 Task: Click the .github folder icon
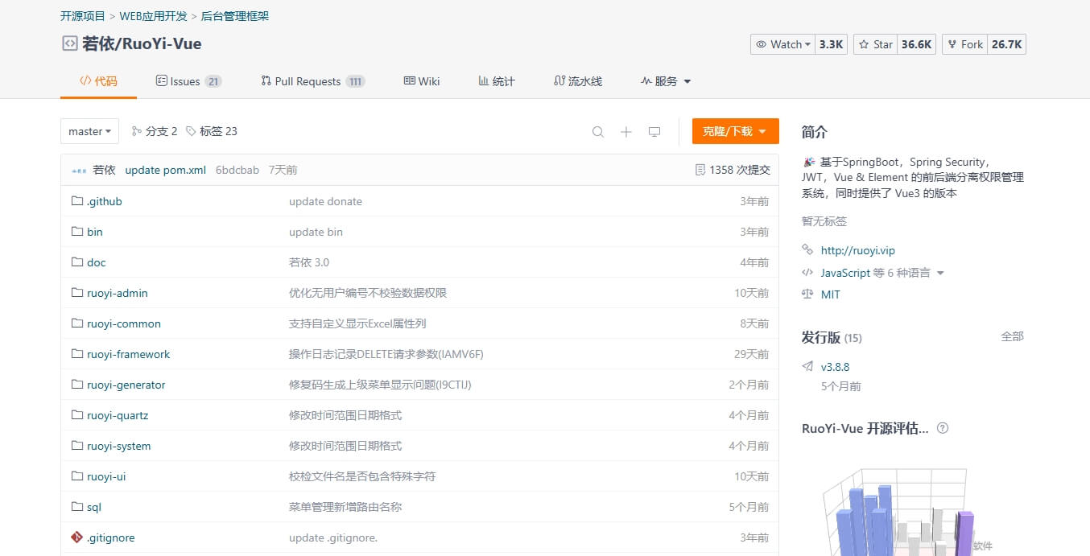pos(77,201)
